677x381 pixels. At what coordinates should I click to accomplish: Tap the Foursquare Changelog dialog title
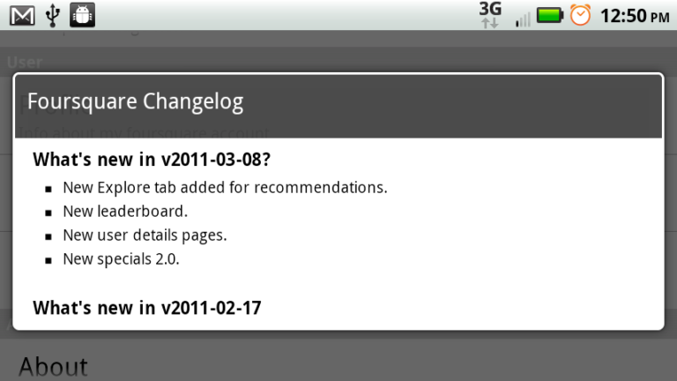(x=135, y=102)
